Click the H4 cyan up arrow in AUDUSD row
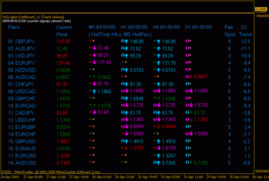Screen dimensions: 269x181 159,163
